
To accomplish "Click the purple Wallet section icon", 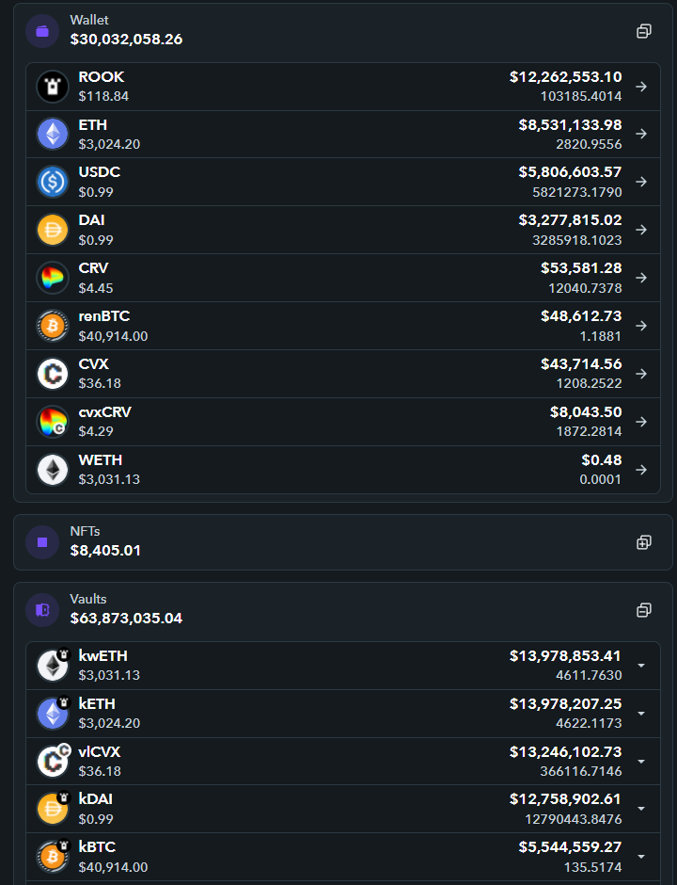I will pos(42,31).
